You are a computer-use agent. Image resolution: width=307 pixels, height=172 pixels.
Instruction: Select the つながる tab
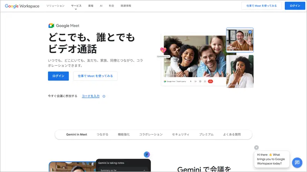[x=102, y=135]
